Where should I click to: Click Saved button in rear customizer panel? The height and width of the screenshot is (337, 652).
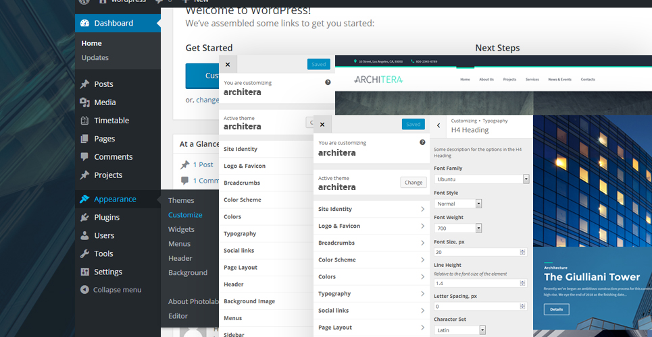319,64
